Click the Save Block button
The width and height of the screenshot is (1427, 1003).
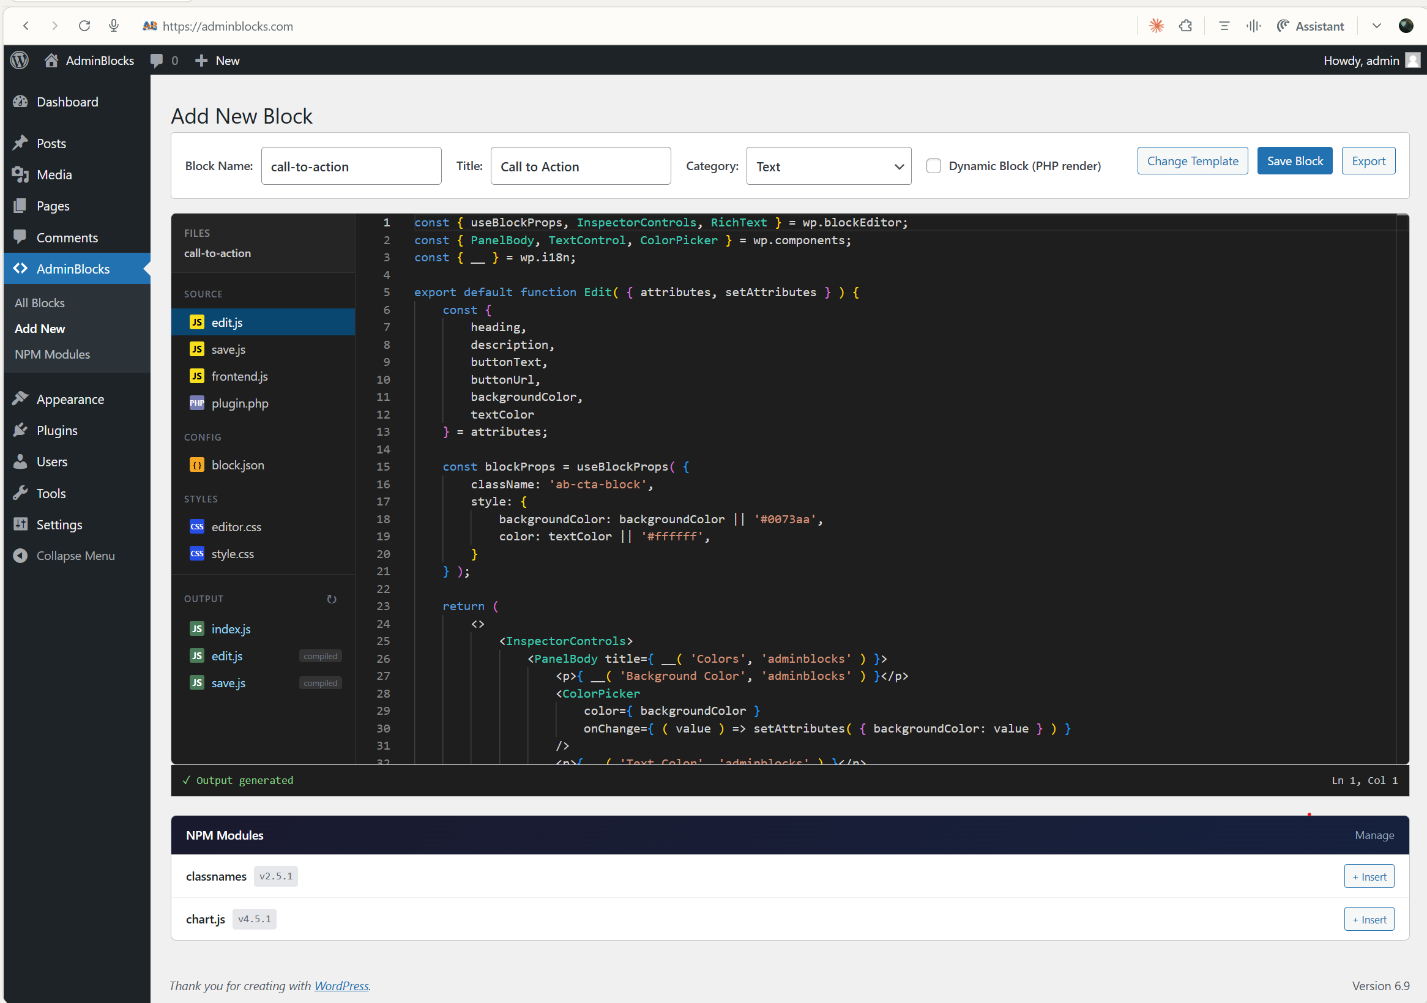1294,161
